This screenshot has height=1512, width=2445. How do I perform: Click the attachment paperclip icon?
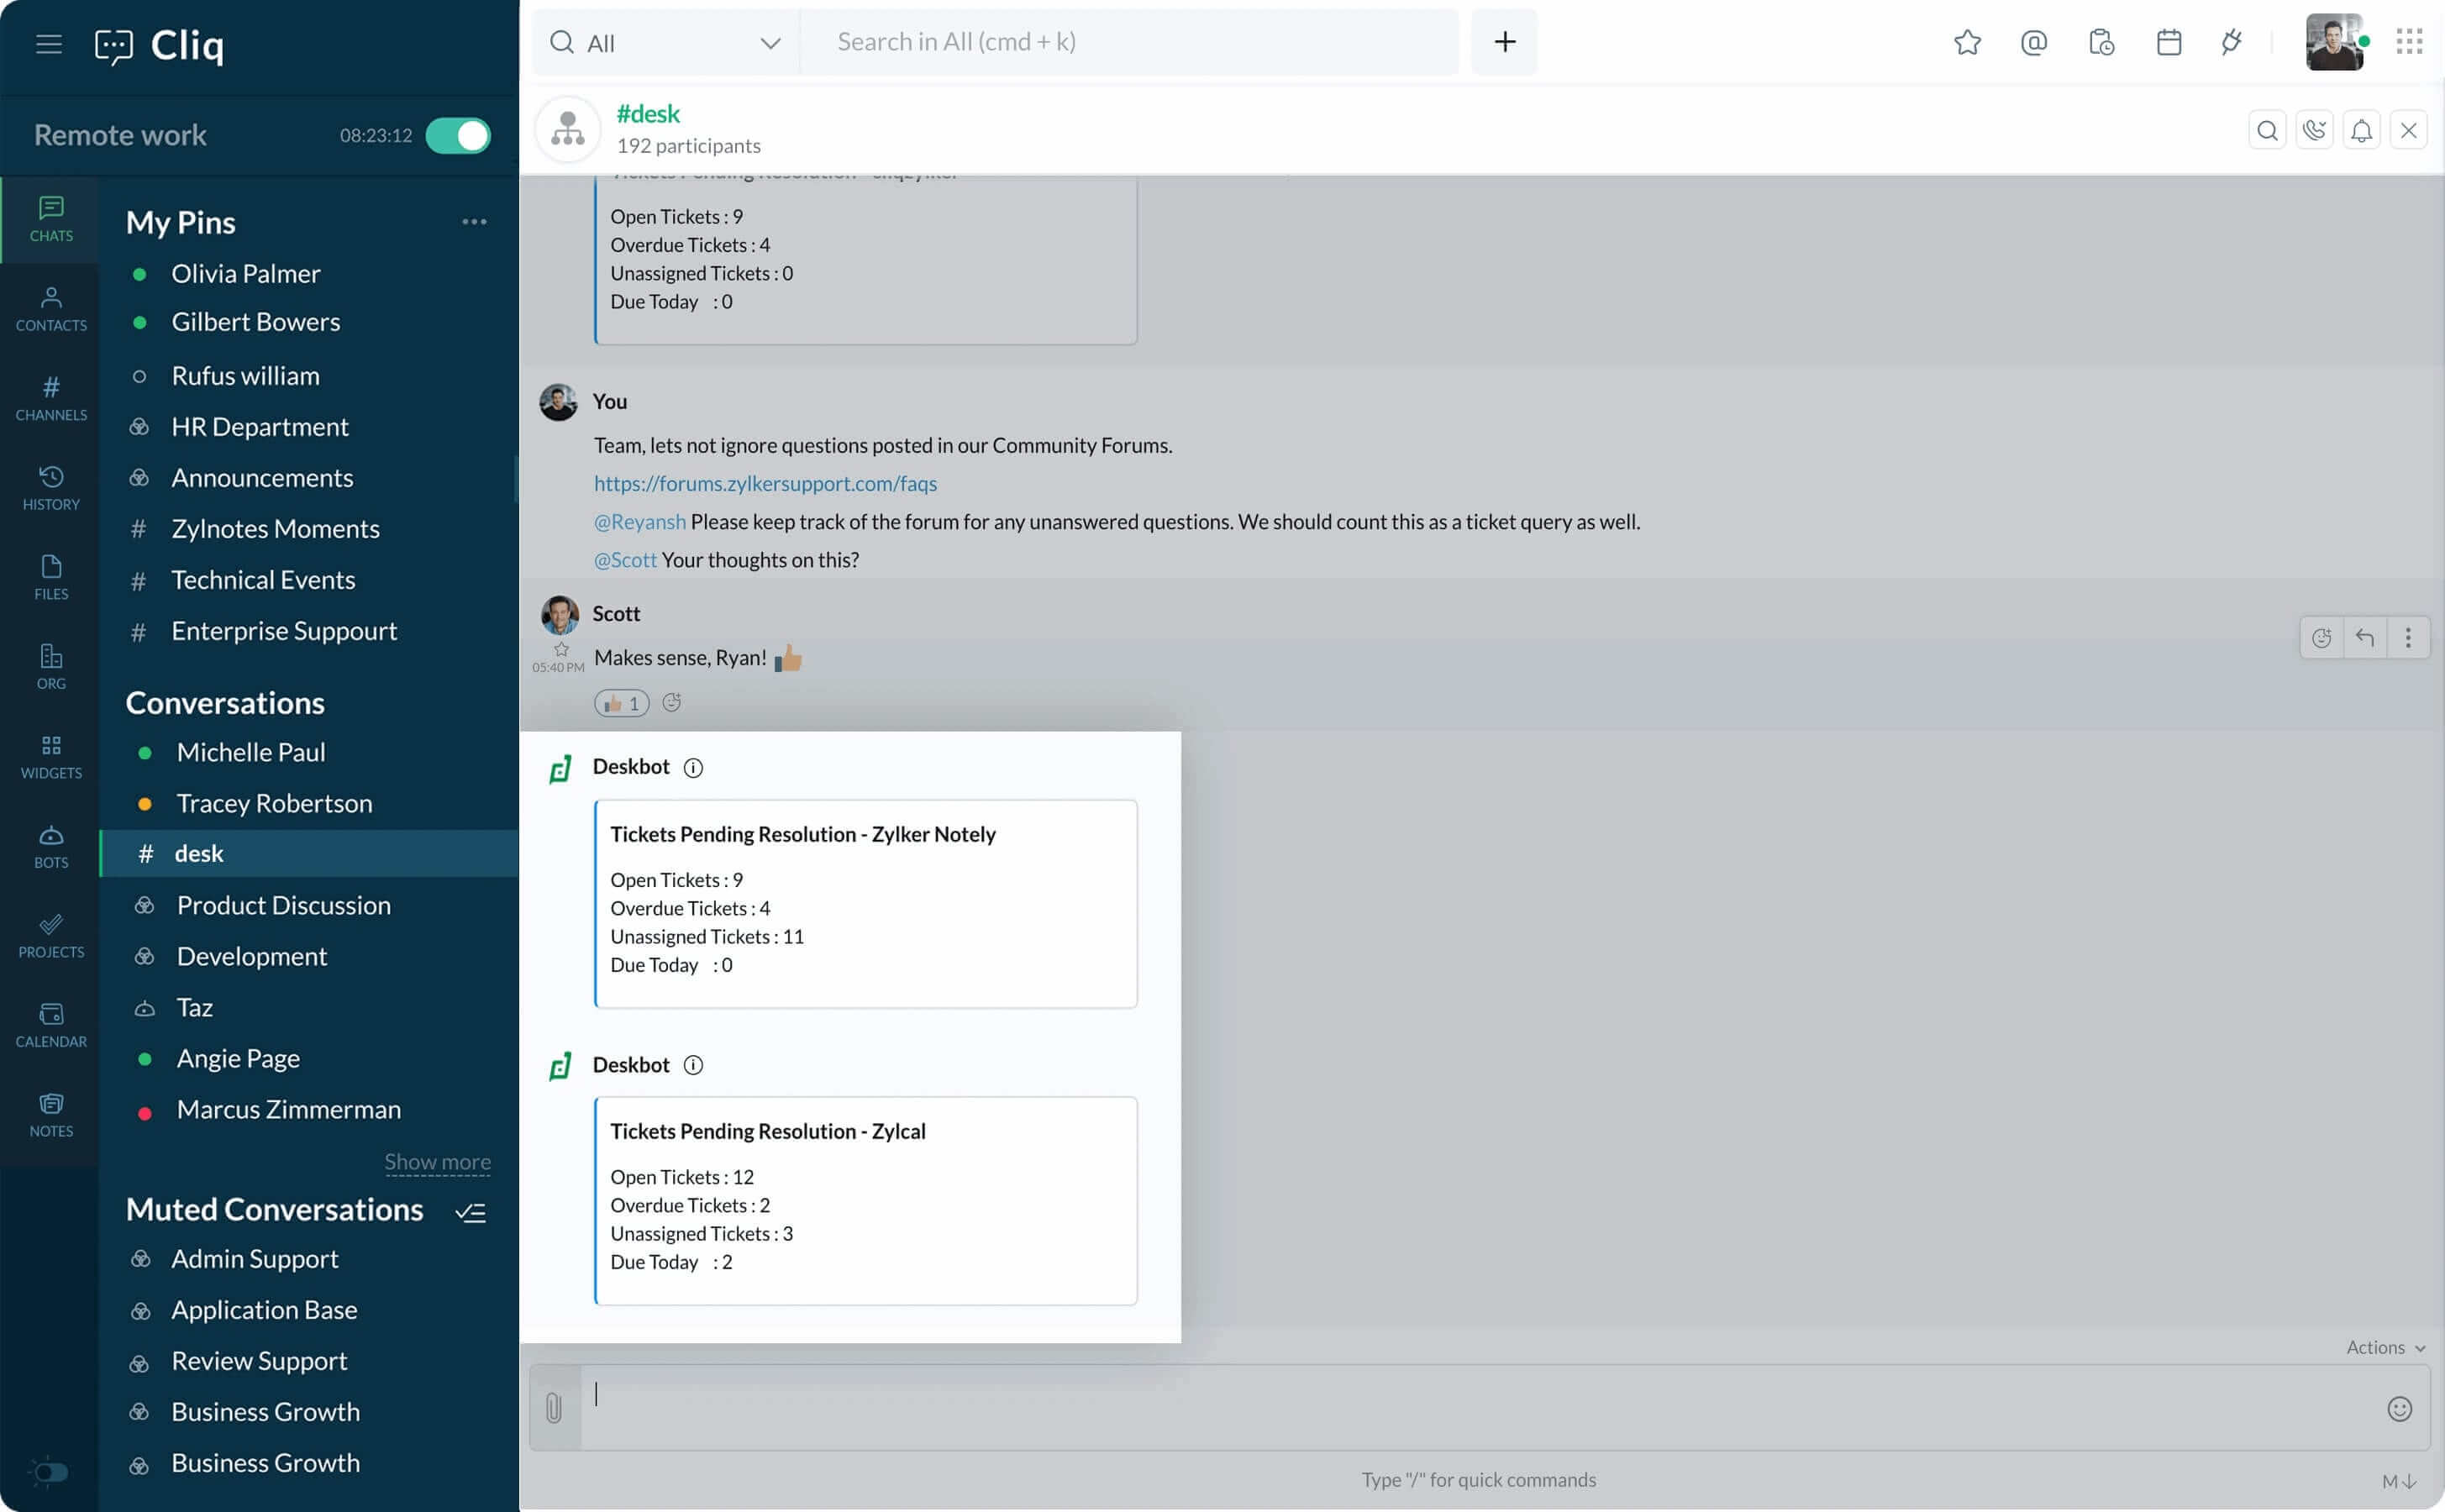(554, 1408)
